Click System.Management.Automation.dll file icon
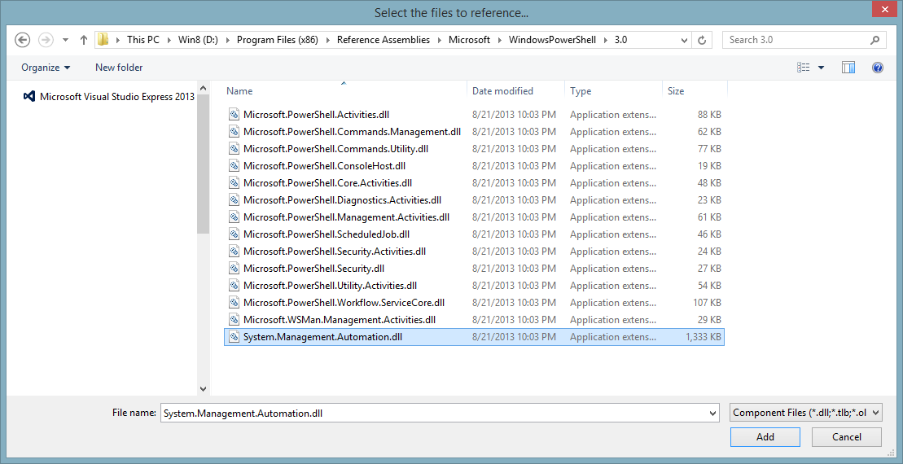 pos(234,337)
